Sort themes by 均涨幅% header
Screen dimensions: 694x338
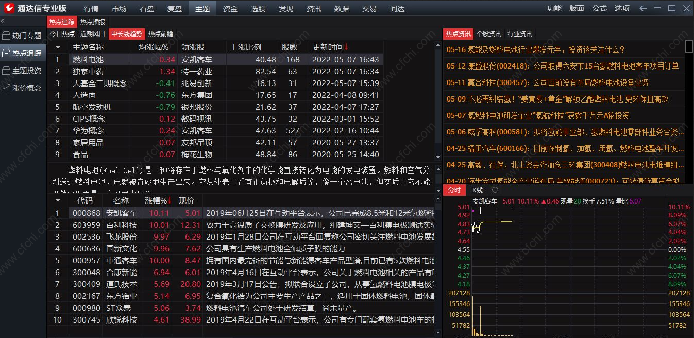(154, 47)
